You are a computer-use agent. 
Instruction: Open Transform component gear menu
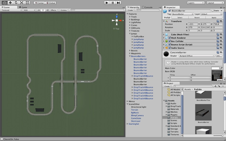point(221,21)
